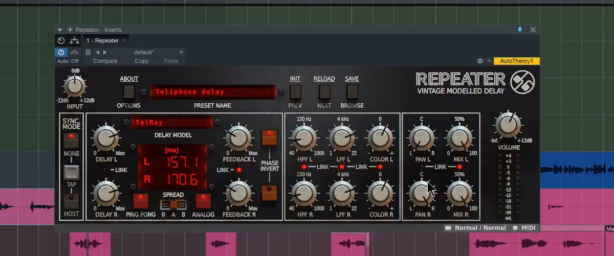The height and width of the screenshot is (256, 614).
Task: Toggle the delay L/R LINK light
Action: pyautogui.click(x=106, y=170)
